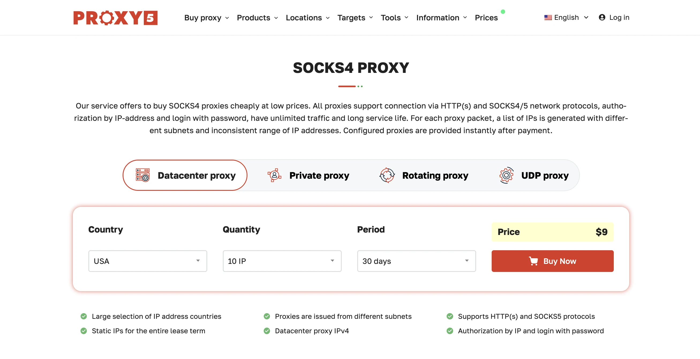The width and height of the screenshot is (700, 359).
Task: Click the Buy Now button
Action: coord(552,261)
